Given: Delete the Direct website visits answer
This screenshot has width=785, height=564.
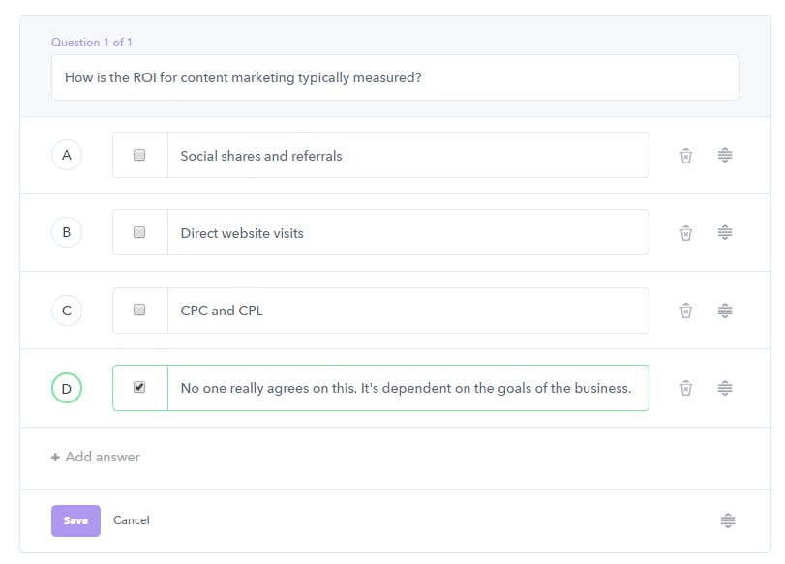Looking at the screenshot, I should [x=686, y=233].
